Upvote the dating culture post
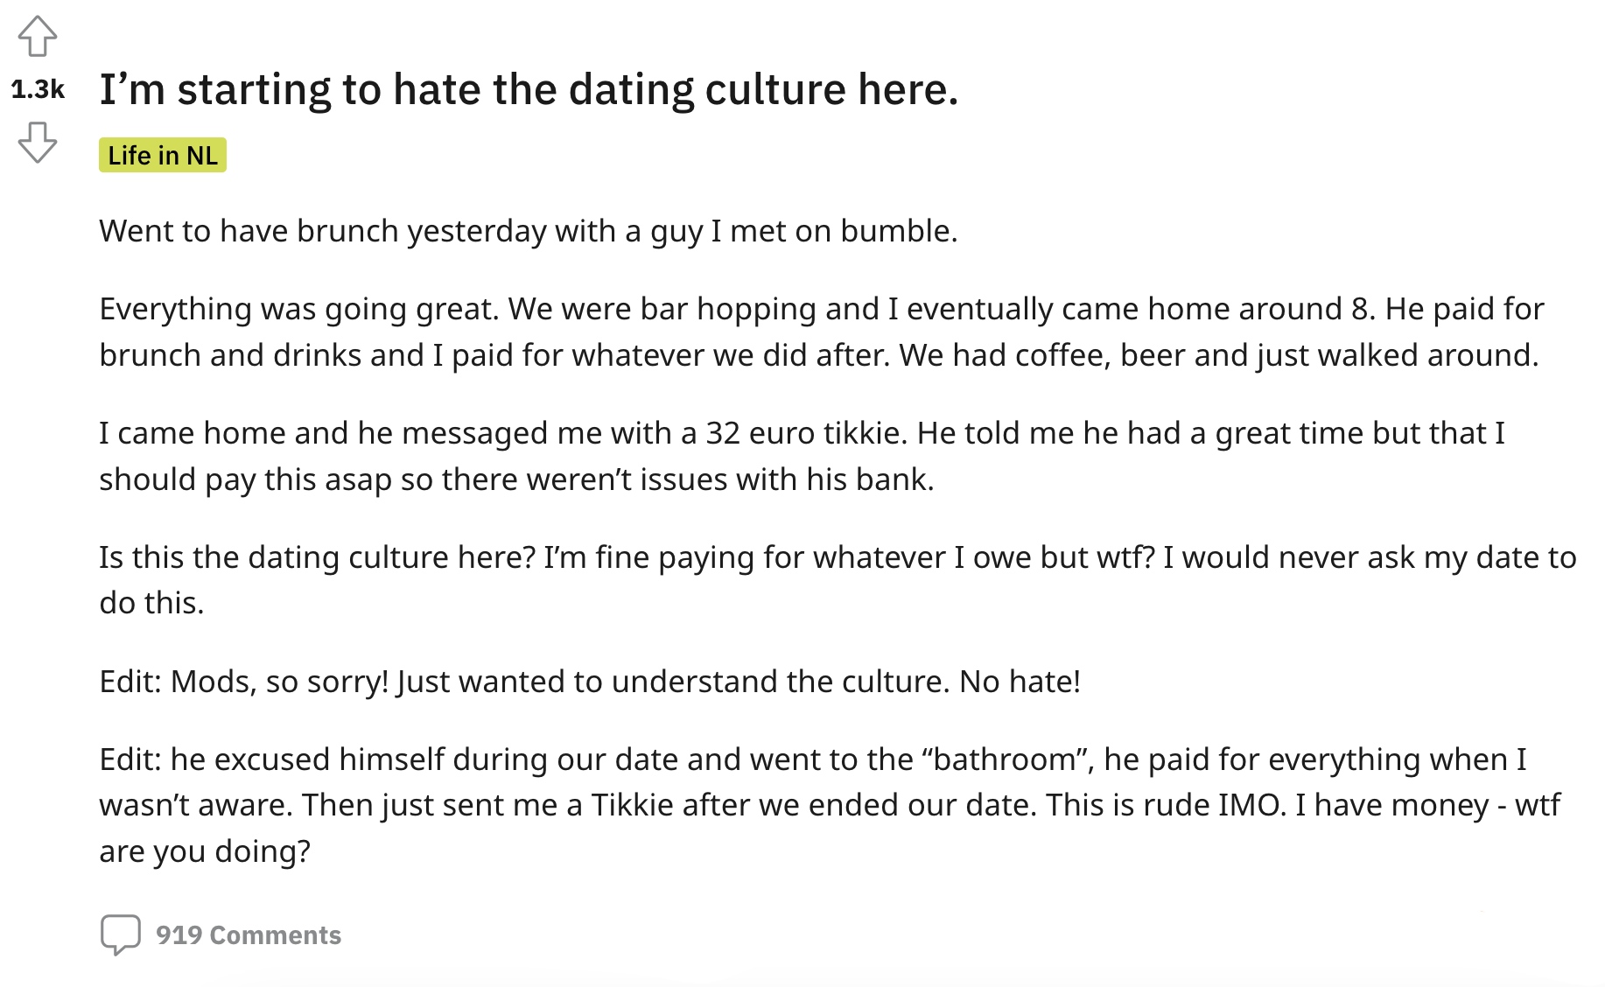1605x987 pixels. (38, 37)
